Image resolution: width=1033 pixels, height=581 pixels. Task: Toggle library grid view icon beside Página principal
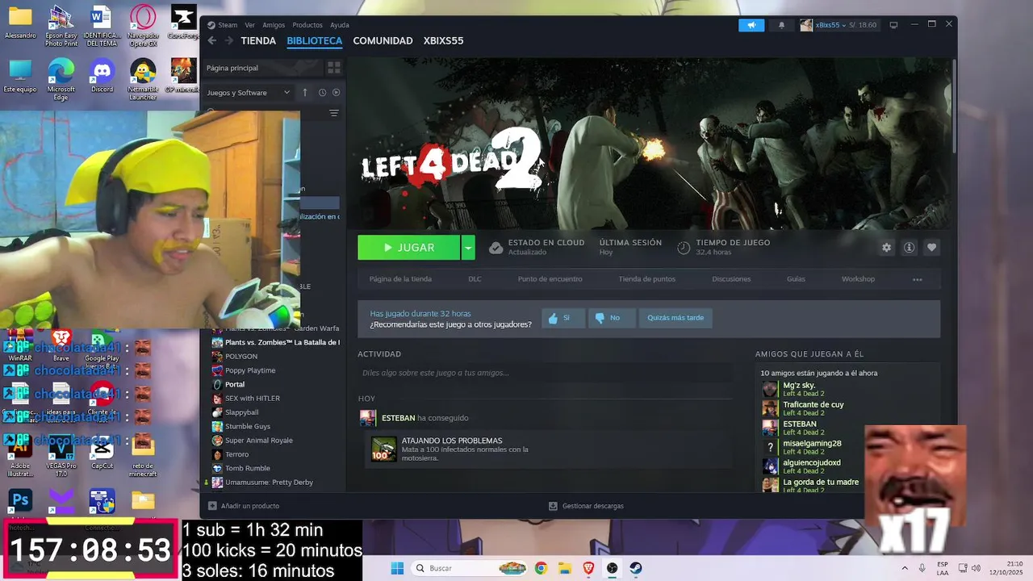(333, 68)
